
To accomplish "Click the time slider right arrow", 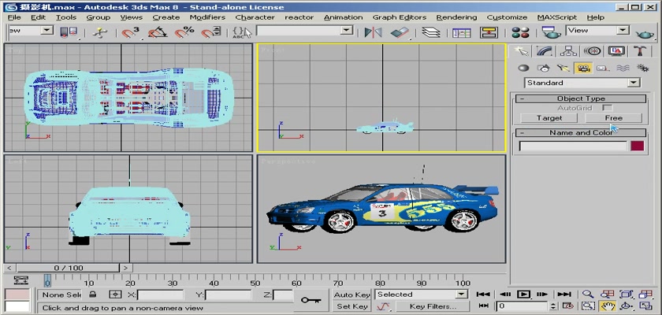I will point(126,268).
